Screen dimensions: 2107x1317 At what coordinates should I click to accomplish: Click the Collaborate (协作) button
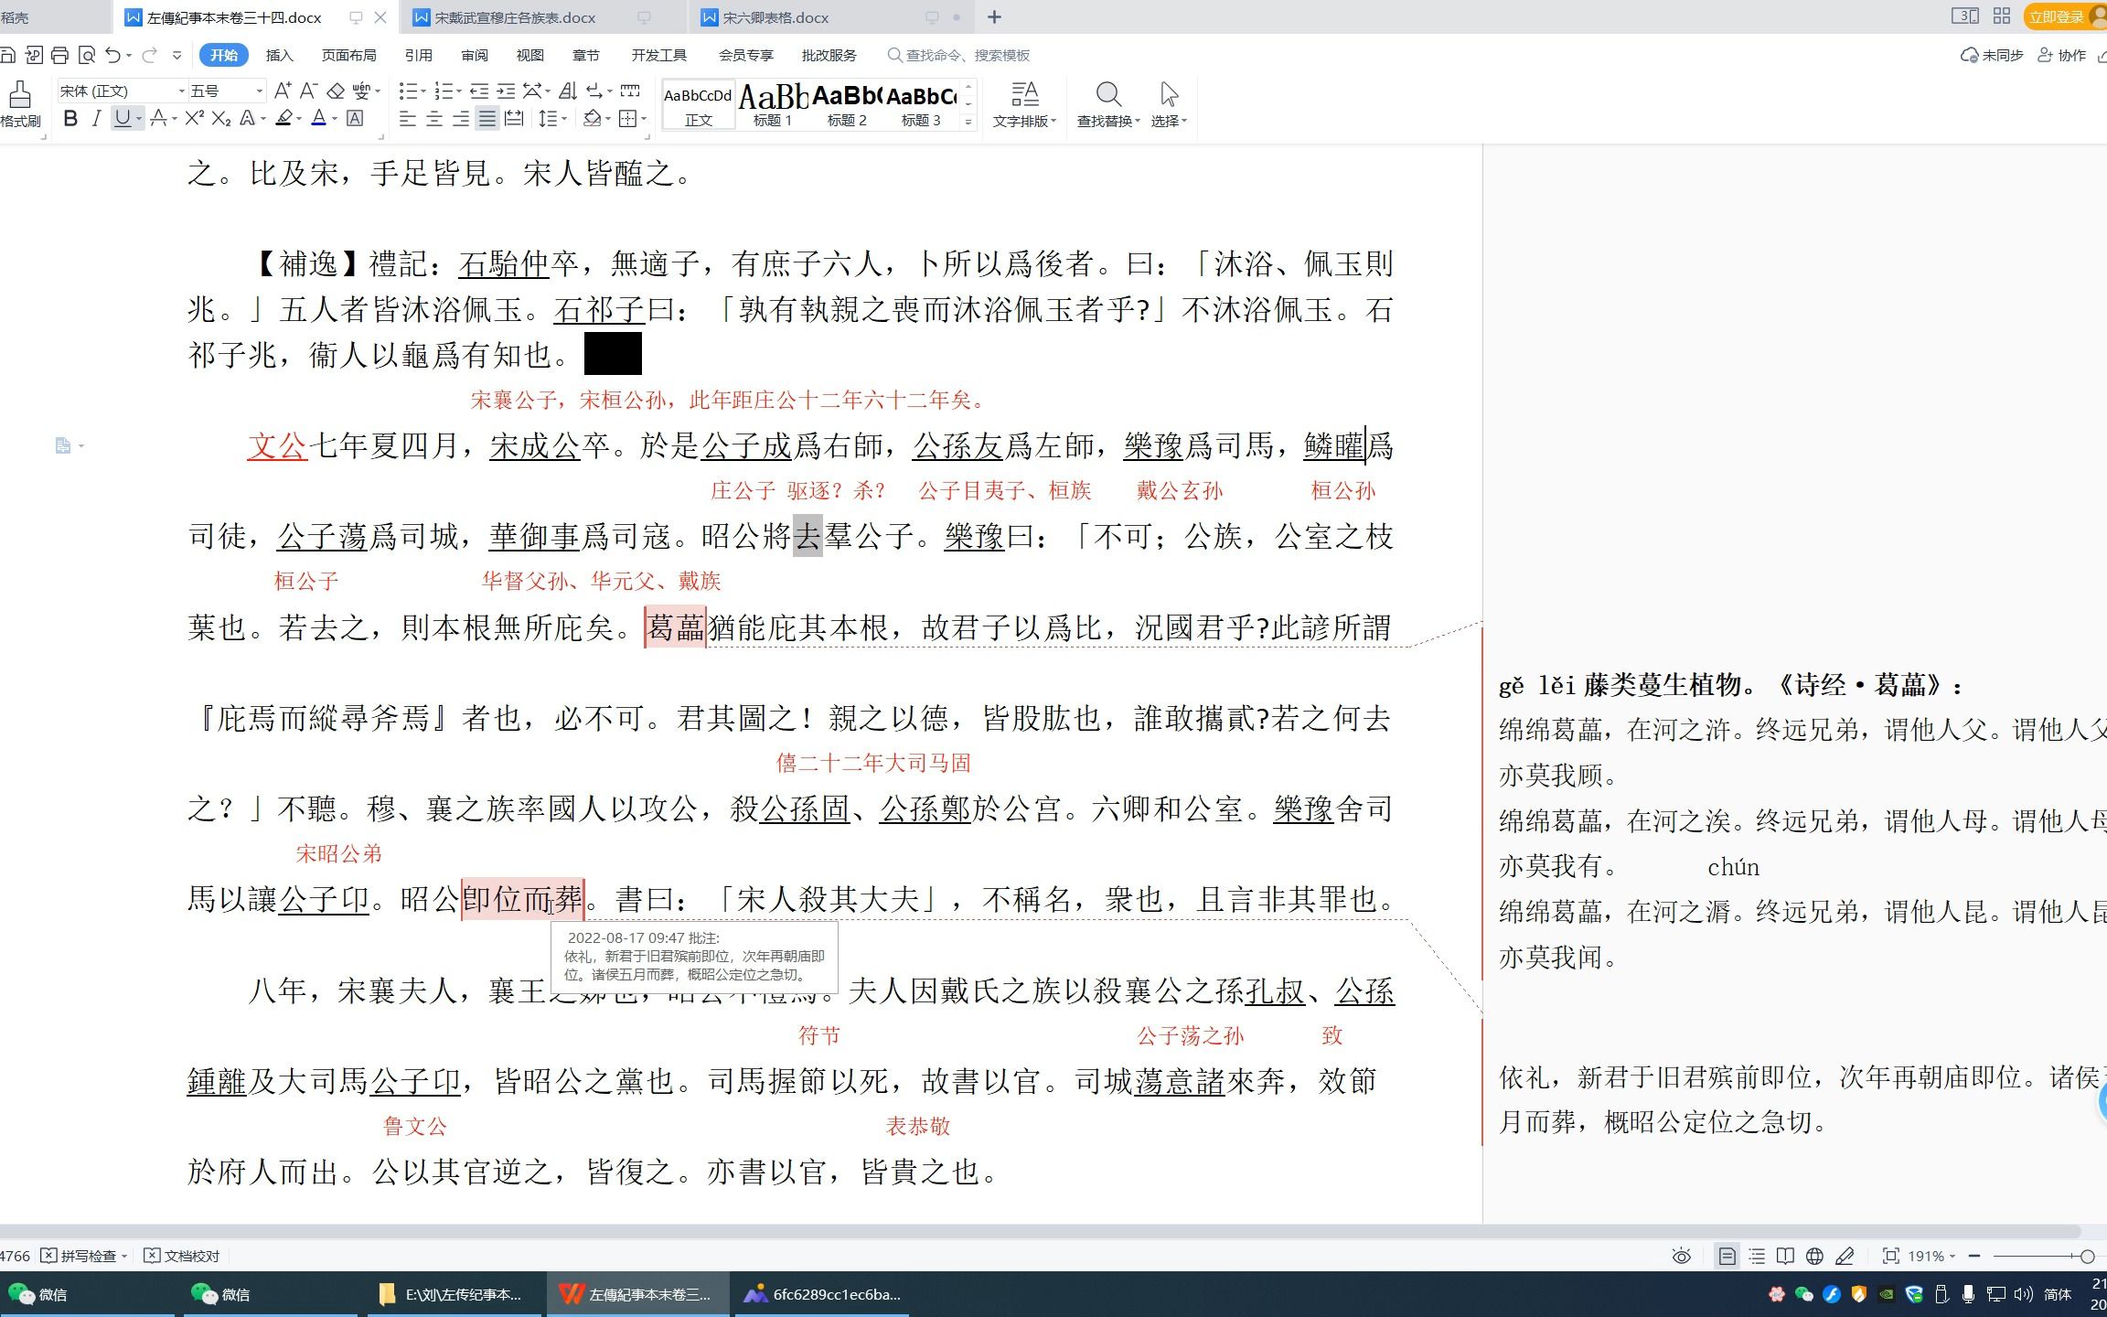tap(2062, 55)
